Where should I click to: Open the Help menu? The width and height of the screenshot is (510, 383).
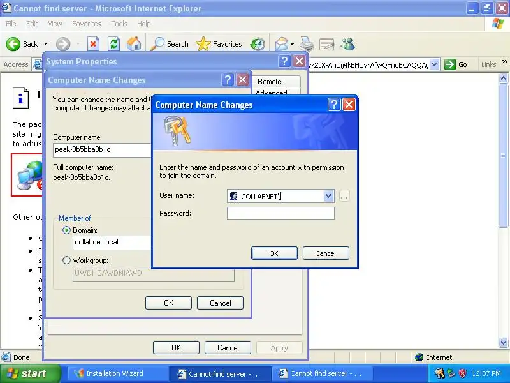(143, 24)
